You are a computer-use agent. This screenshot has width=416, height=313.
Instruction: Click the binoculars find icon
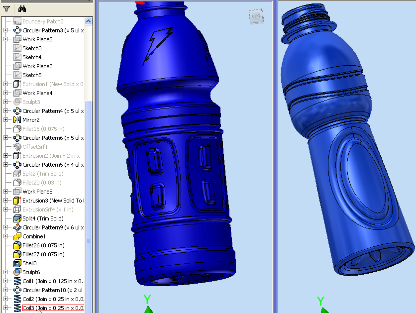pyautogui.click(x=22, y=9)
